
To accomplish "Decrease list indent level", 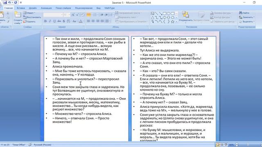I will tap(102, 15).
